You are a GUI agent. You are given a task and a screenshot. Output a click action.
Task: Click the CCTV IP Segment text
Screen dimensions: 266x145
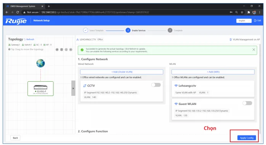pos(111,93)
